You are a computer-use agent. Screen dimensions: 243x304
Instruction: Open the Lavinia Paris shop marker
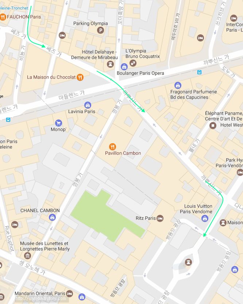pyautogui.click(x=88, y=105)
